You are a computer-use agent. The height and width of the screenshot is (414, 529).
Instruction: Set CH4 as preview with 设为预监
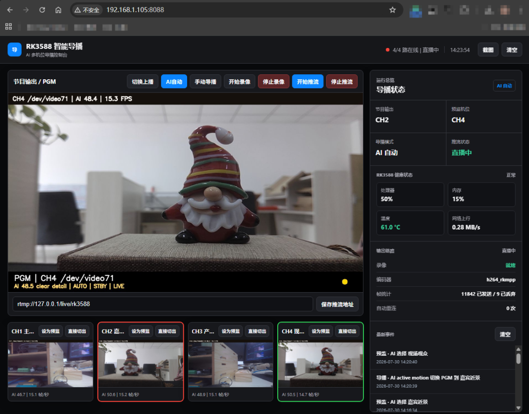pyautogui.click(x=321, y=331)
